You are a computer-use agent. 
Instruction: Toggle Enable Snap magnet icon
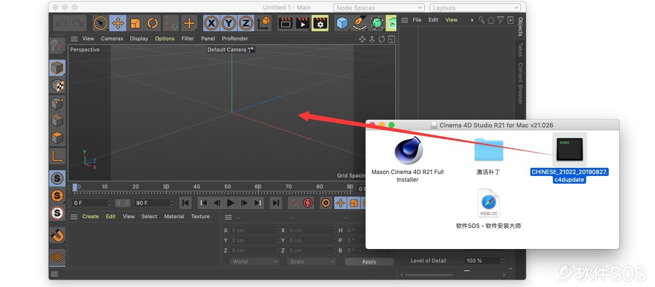tap(57, 235)
